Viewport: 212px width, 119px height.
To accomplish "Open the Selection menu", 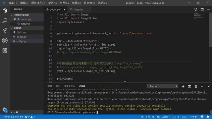I will 38,3.
